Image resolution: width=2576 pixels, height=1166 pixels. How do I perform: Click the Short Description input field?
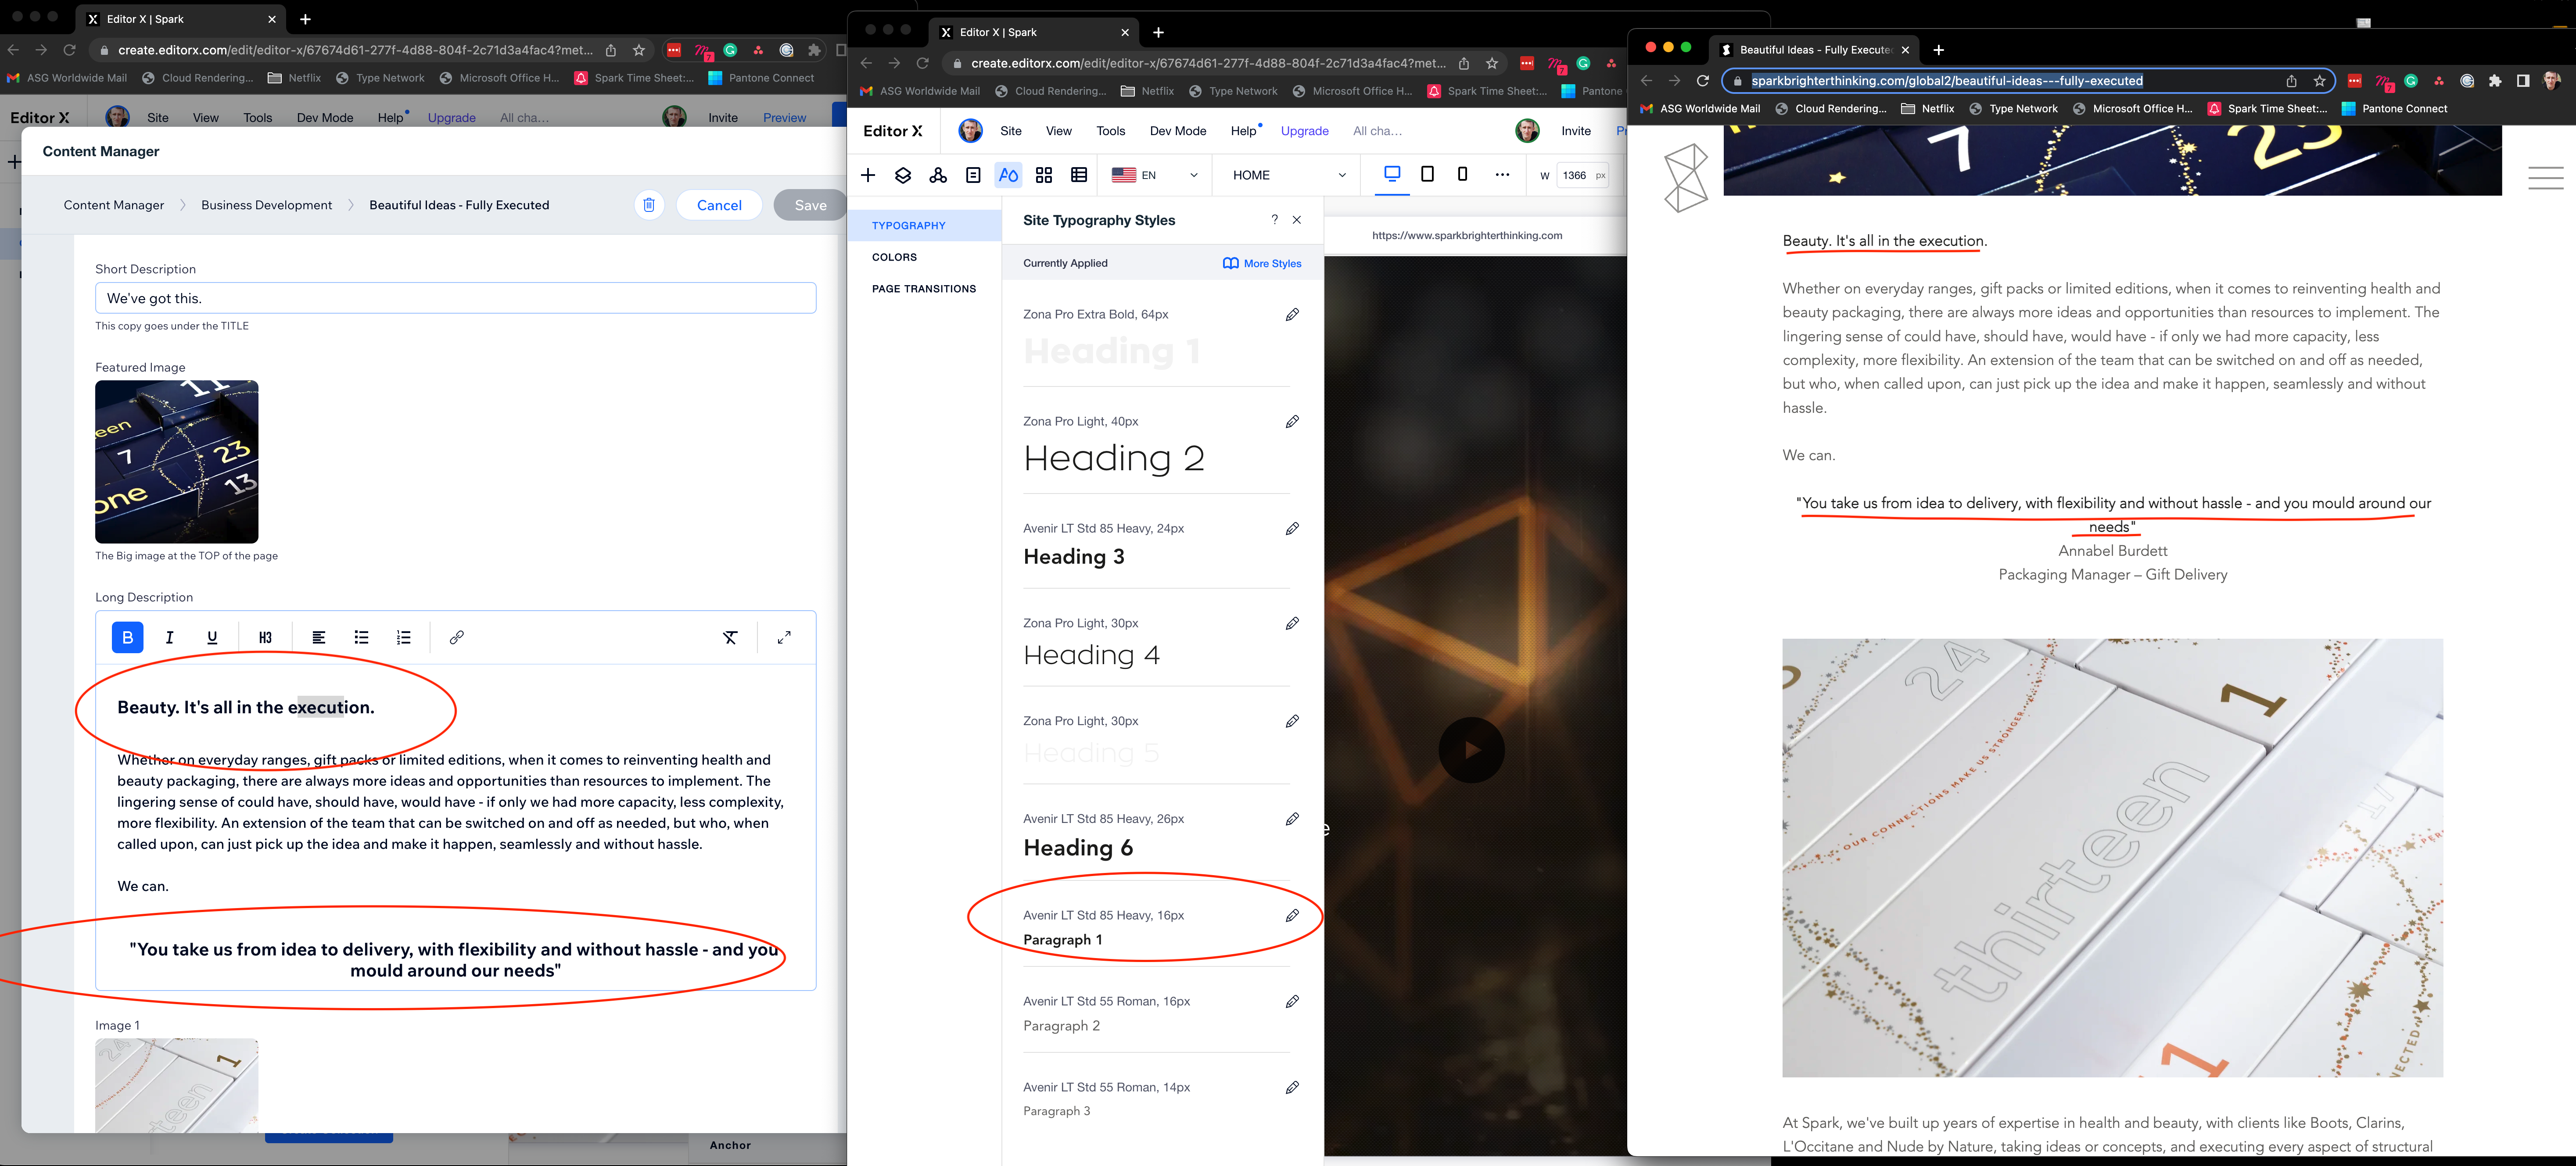pos(455,298)
